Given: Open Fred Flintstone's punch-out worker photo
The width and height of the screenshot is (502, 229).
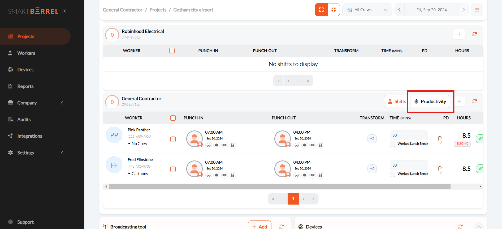Looking at the screenshot, I should point(283,169).
